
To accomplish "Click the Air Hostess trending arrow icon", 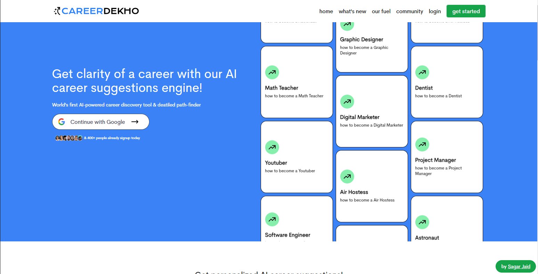I will pos(347,177).
